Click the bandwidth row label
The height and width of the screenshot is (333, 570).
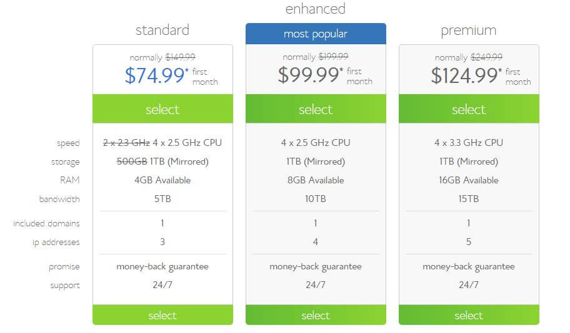pos(59,199)
